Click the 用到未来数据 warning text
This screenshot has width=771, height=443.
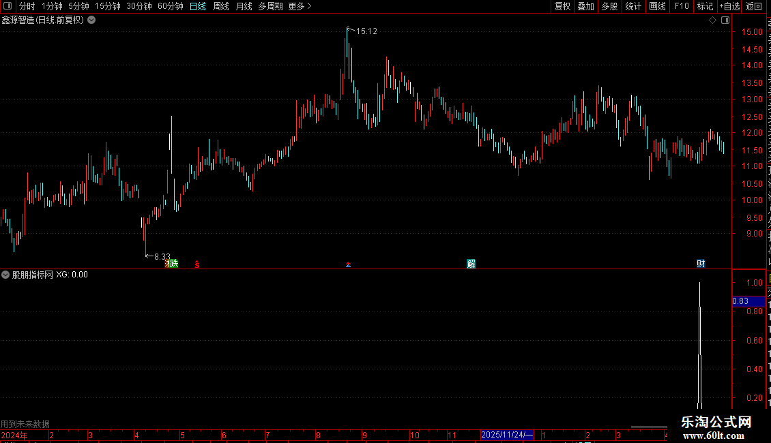[x=25, y=424]
